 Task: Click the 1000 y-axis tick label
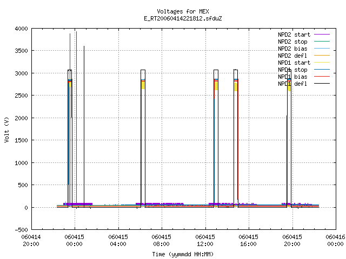point(21,163)
